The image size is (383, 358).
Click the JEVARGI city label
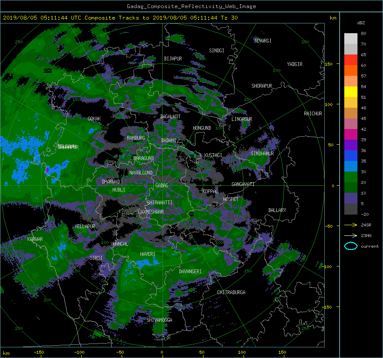263,41
